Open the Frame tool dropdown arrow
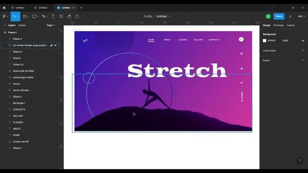The height and width of the screenshot is (173, 308). pyautogui.click(x=28, y=17)
